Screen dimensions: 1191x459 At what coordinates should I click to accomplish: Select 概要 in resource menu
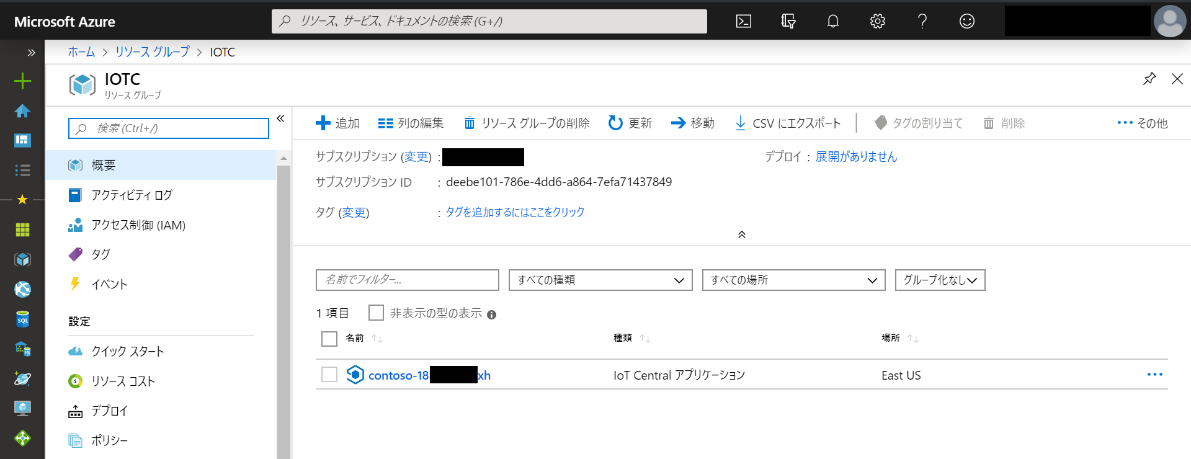[161, 165]
